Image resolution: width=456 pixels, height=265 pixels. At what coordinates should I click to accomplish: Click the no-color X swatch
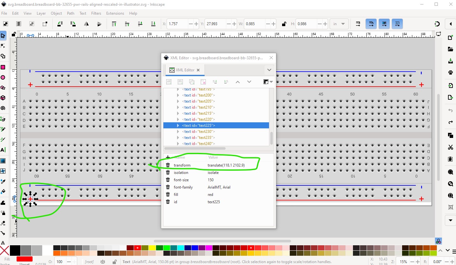pos(4,251)
